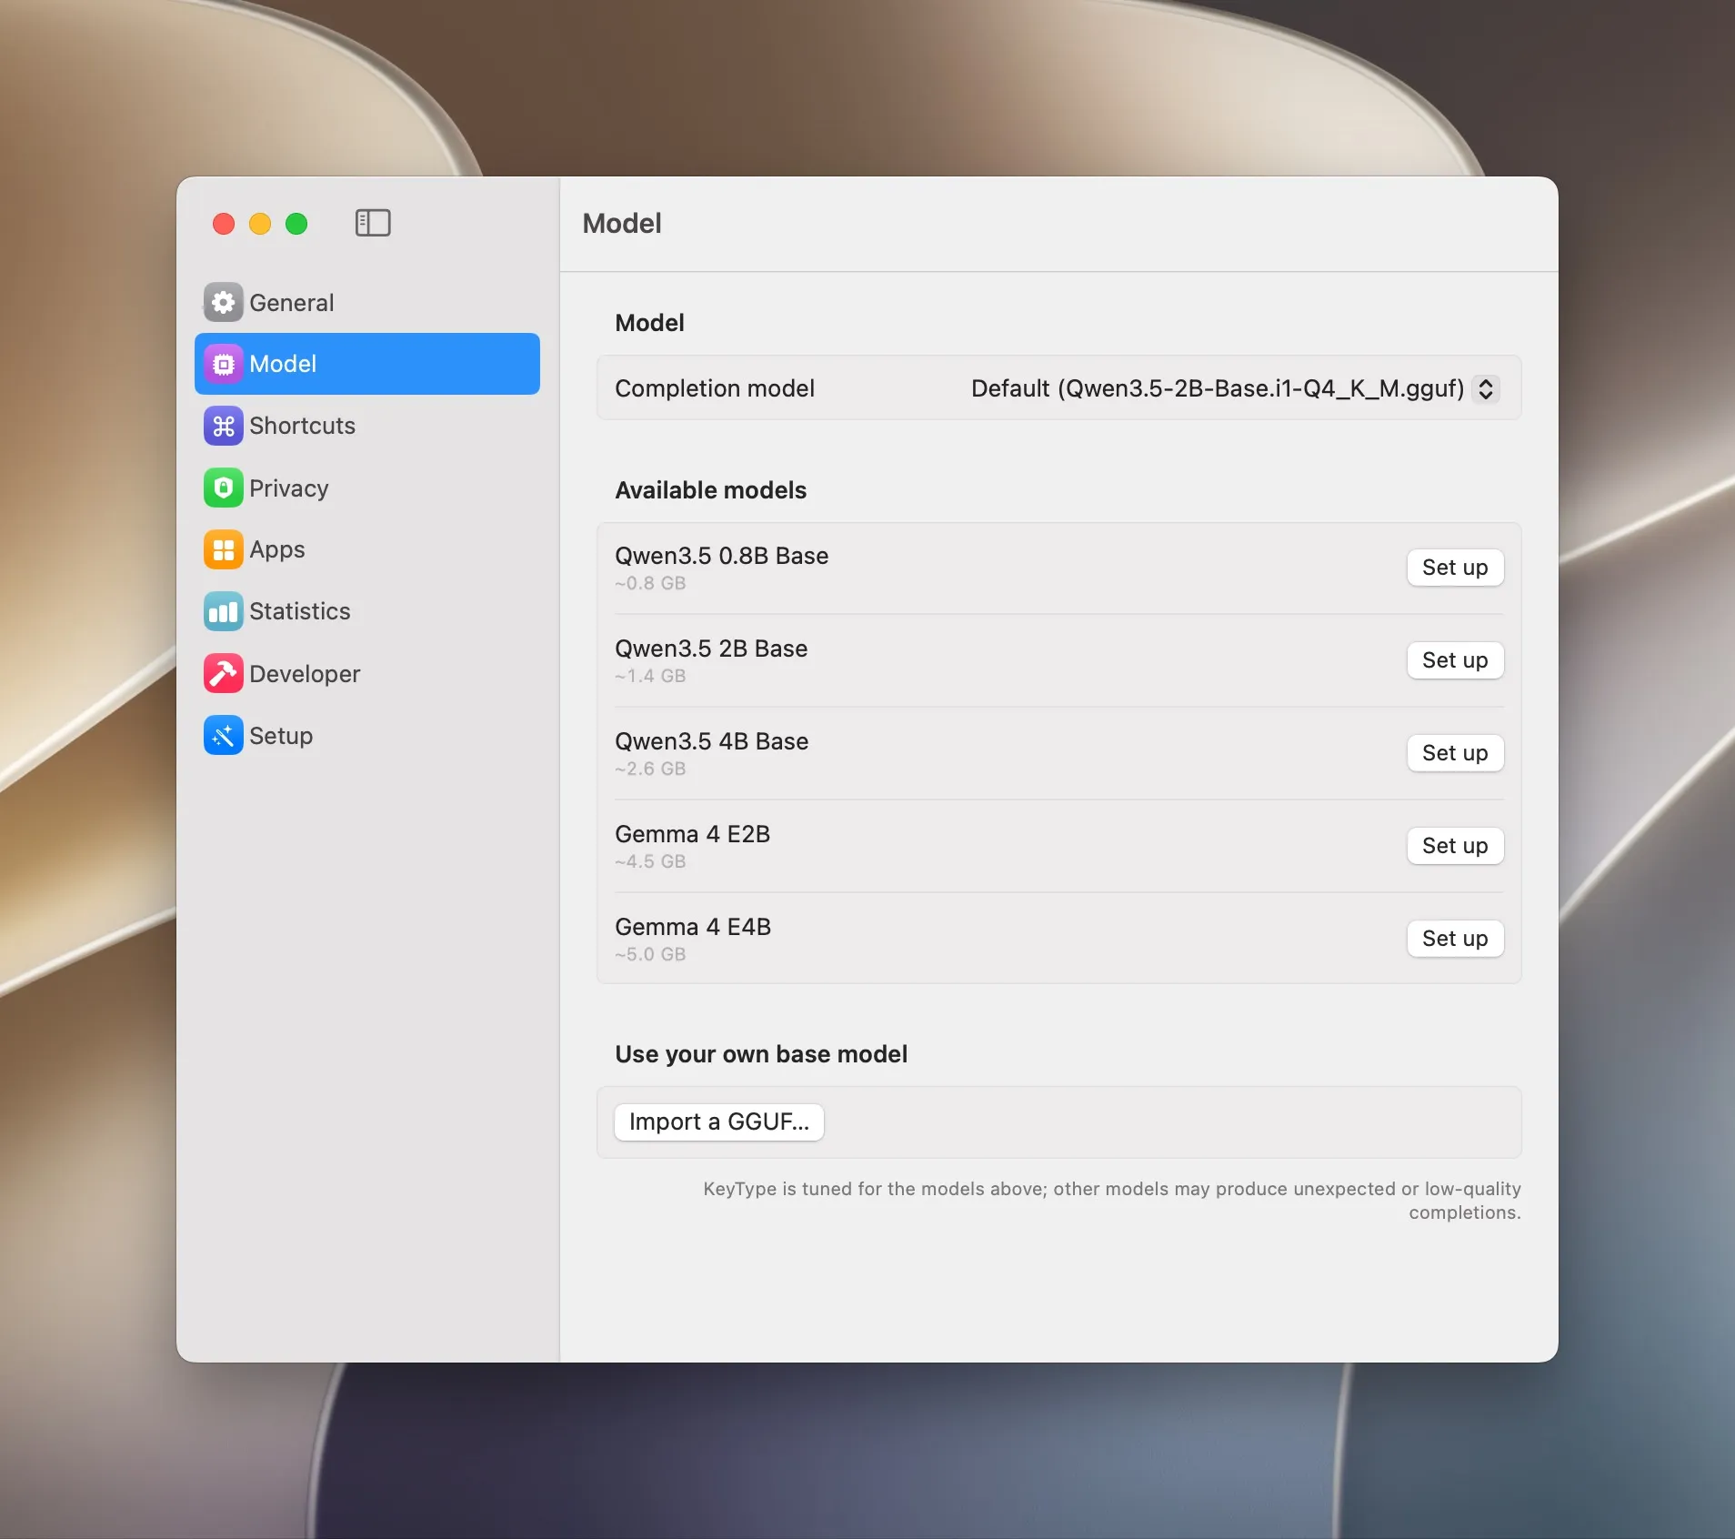Click the Use your own base model heading
The image size is (1735, 1539).
pyautogui.click(x=761, y=1054)
